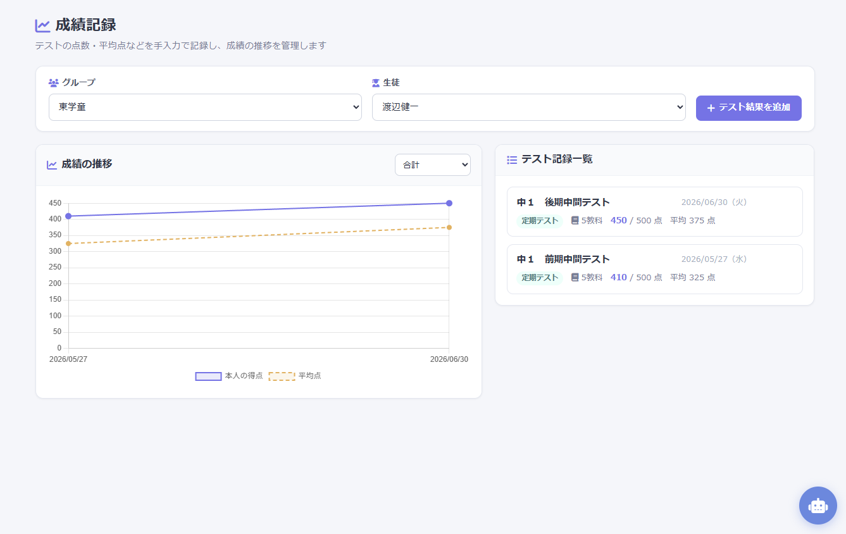846x534 pixels.
Task: Click 定期テスト tag in 前期中間テスト card
Action: pyautogui.click(x=540, y=277)
